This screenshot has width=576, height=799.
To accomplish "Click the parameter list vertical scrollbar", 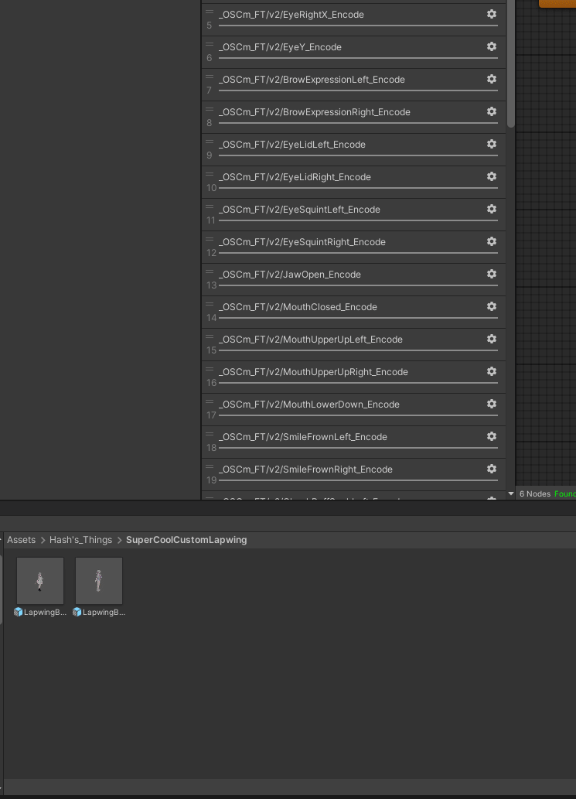I will tap(511, 63).
